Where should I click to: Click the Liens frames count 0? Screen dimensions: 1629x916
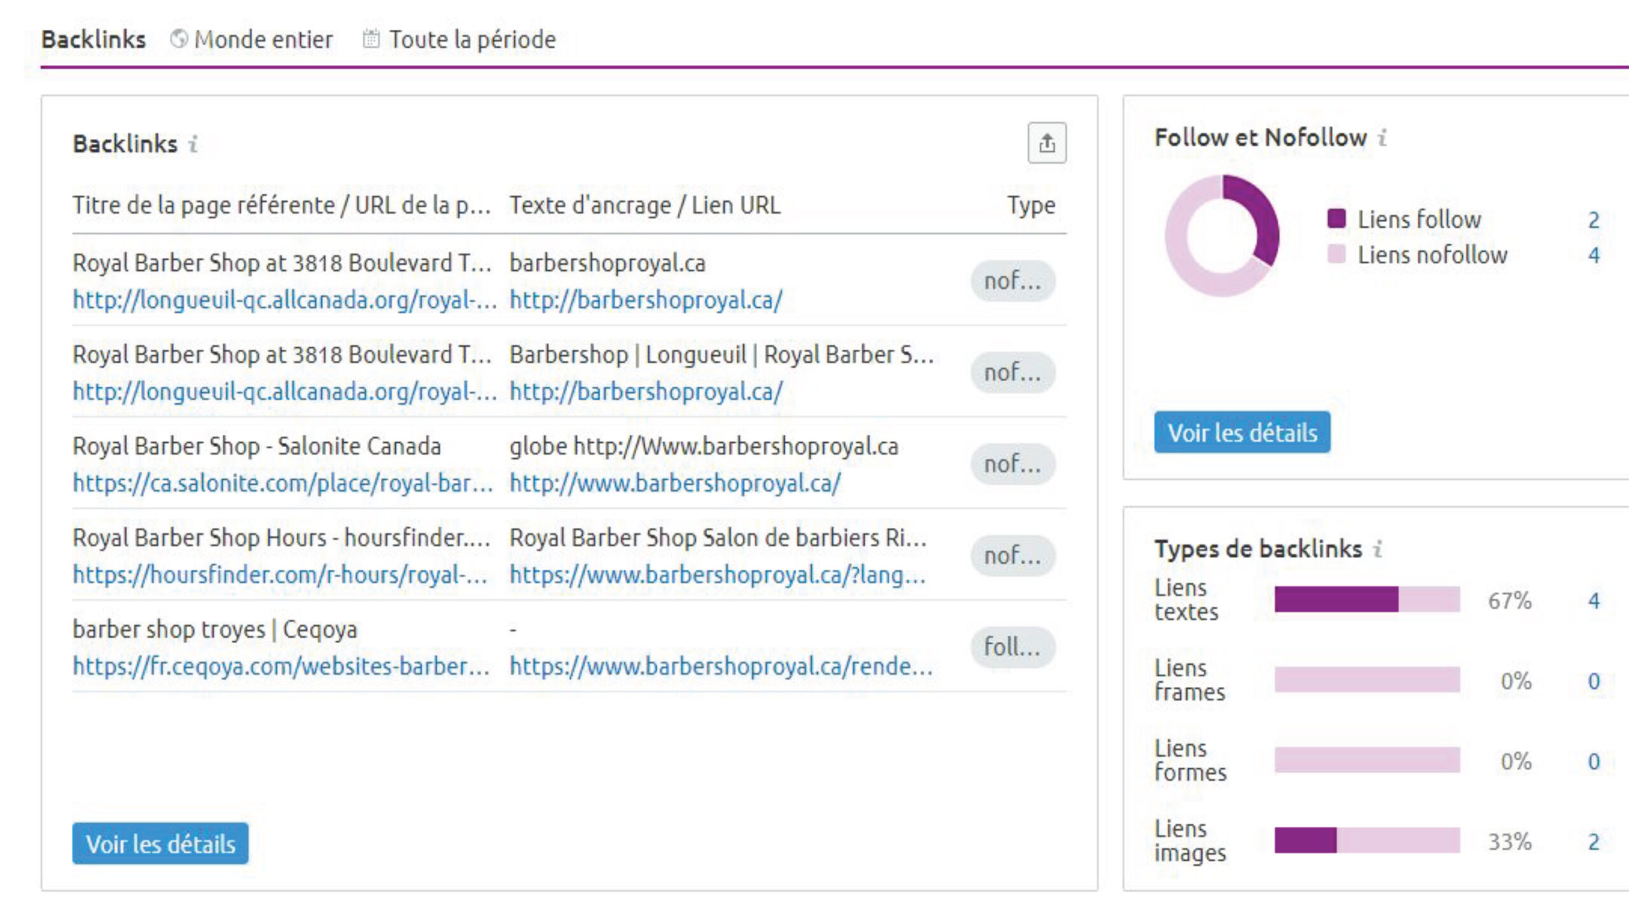(1593, 681)
